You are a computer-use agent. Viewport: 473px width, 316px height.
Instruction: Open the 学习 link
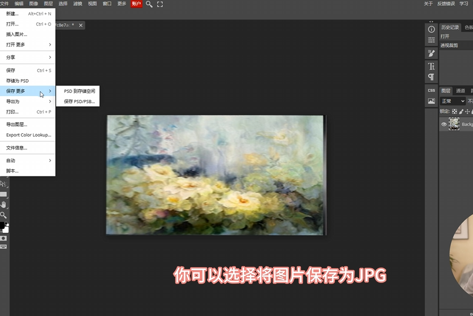pyautogui.click(x=463, y=4)
